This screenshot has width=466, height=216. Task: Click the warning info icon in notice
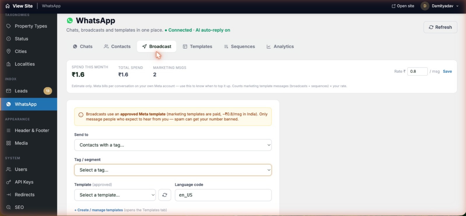pyautogui.click(x=81, y=115)
